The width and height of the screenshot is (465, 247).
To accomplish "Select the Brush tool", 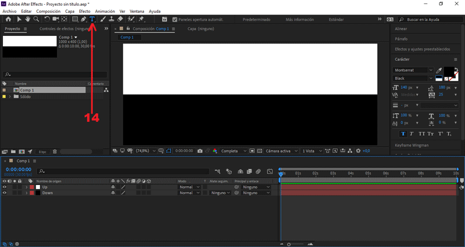I will coord(103,19).
